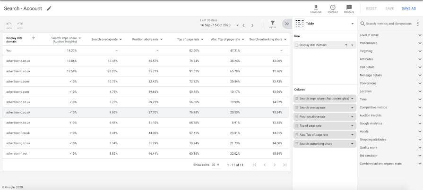
Task: Click the SAVE AS button
Action: (x=408, y=8)
